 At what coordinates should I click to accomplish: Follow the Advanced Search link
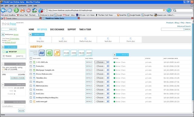point(184,26)
